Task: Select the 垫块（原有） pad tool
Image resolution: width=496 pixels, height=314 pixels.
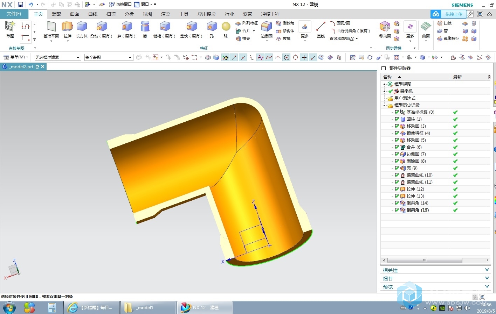Action: [192, 30]
